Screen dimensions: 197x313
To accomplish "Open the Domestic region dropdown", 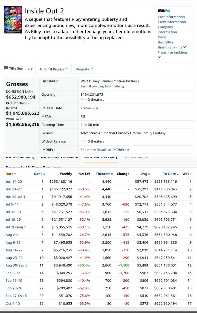I will click(85, 69).
